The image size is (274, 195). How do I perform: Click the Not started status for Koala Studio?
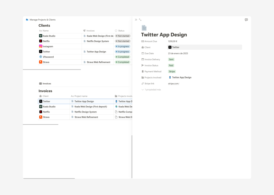click(122, 36)
